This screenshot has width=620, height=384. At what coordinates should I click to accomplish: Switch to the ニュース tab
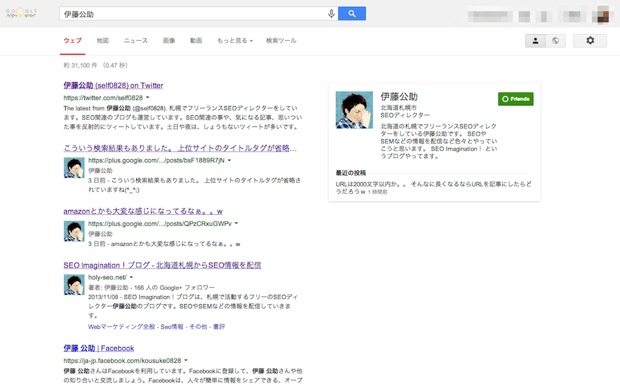pyautogui.click(x=136, y=41)
